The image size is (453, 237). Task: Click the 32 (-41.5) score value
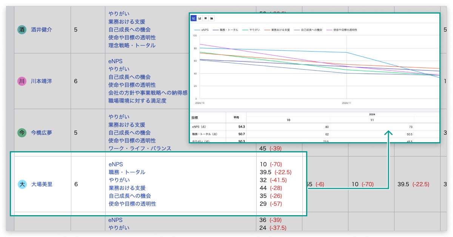click(273, 180)
